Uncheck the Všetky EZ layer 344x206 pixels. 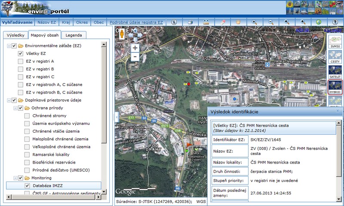(x=20, y=53)
